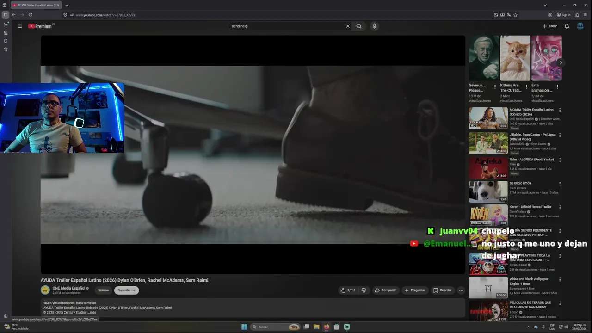Open options for Karen Official Reveal Trailer
The image size is (592, 333).
click(560, 208)
